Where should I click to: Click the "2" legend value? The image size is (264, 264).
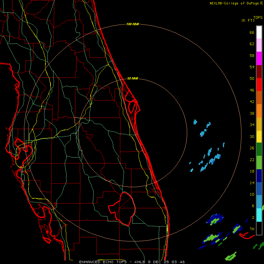pyautogui.click(x=253, y=217)
